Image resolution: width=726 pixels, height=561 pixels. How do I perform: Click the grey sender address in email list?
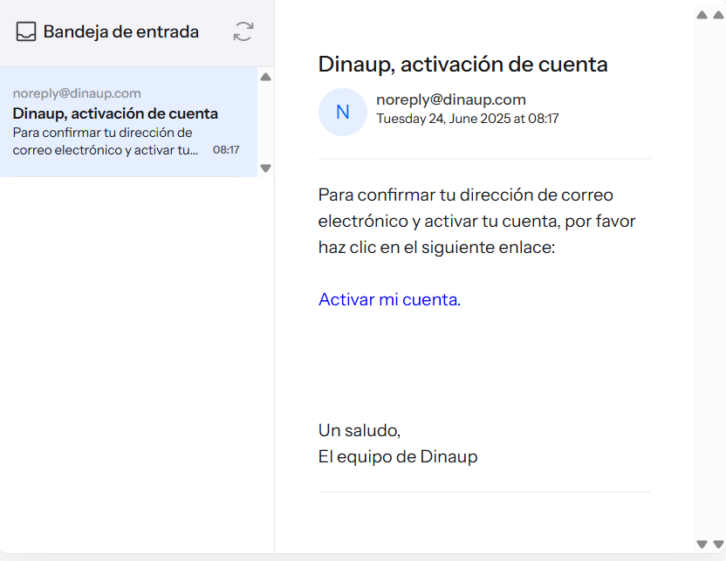(x=77, y=93)
